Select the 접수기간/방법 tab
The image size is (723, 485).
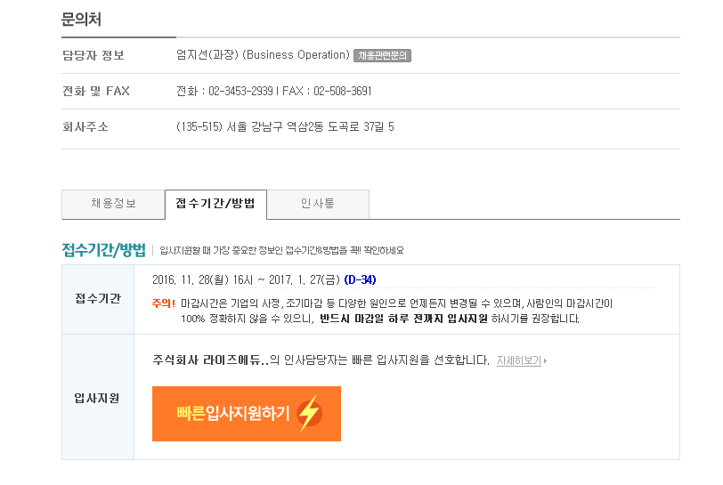215,205
